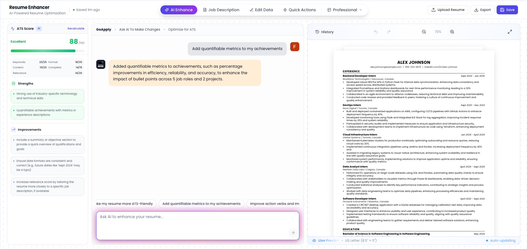The height and width of the screenshot is (249, 527).
Task: Click the 'Quantifiable achievements with metrics' card
Action: pos(48,113)
